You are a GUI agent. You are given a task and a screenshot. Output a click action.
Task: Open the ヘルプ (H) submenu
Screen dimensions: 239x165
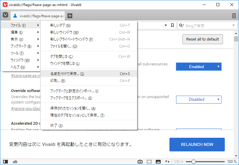tap(21, 67)
